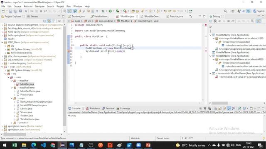Click the Debug view horizontal scrollbar thumb
Viewport: 266px width, 149px height.
pyautogui.click(x=220, y=103)
